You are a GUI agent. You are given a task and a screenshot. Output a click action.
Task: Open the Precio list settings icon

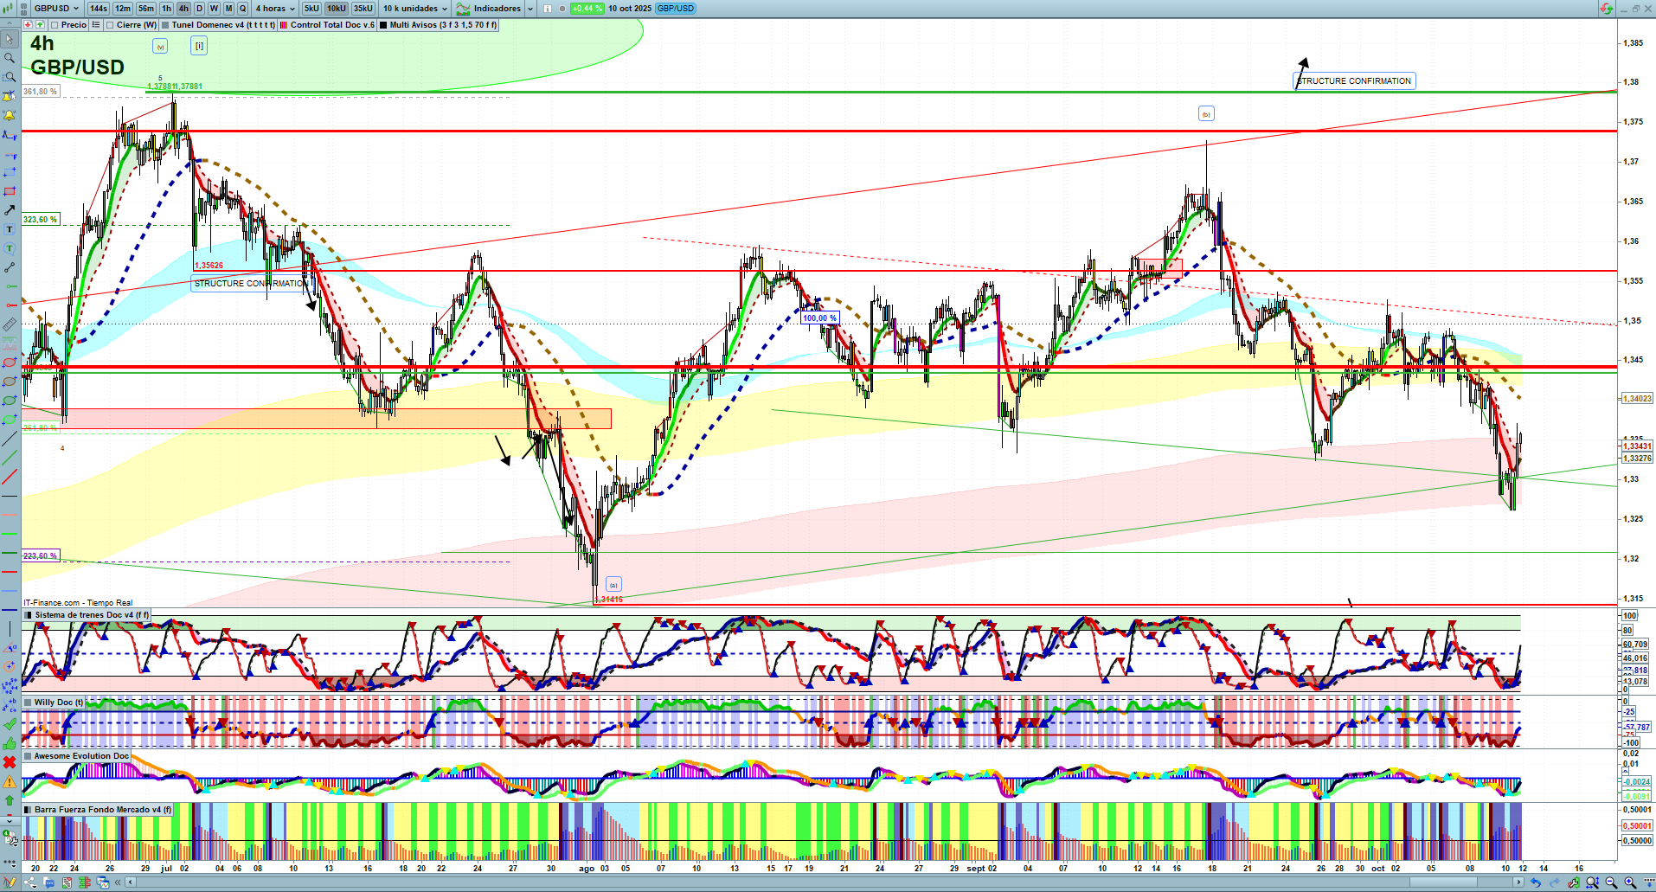(x=96, y=25)
